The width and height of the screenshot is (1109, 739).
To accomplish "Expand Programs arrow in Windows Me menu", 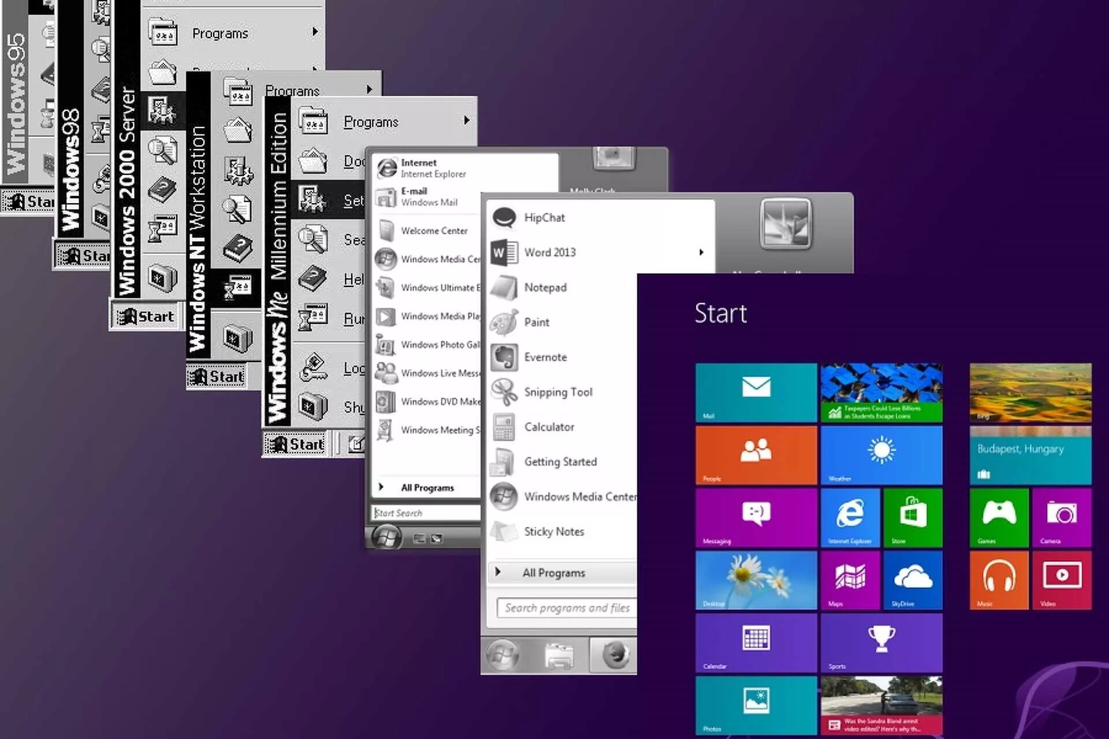I will point(466,121).
